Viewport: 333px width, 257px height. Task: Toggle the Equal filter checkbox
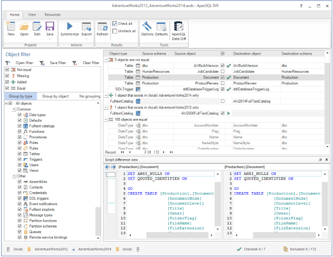click(7, 88)
